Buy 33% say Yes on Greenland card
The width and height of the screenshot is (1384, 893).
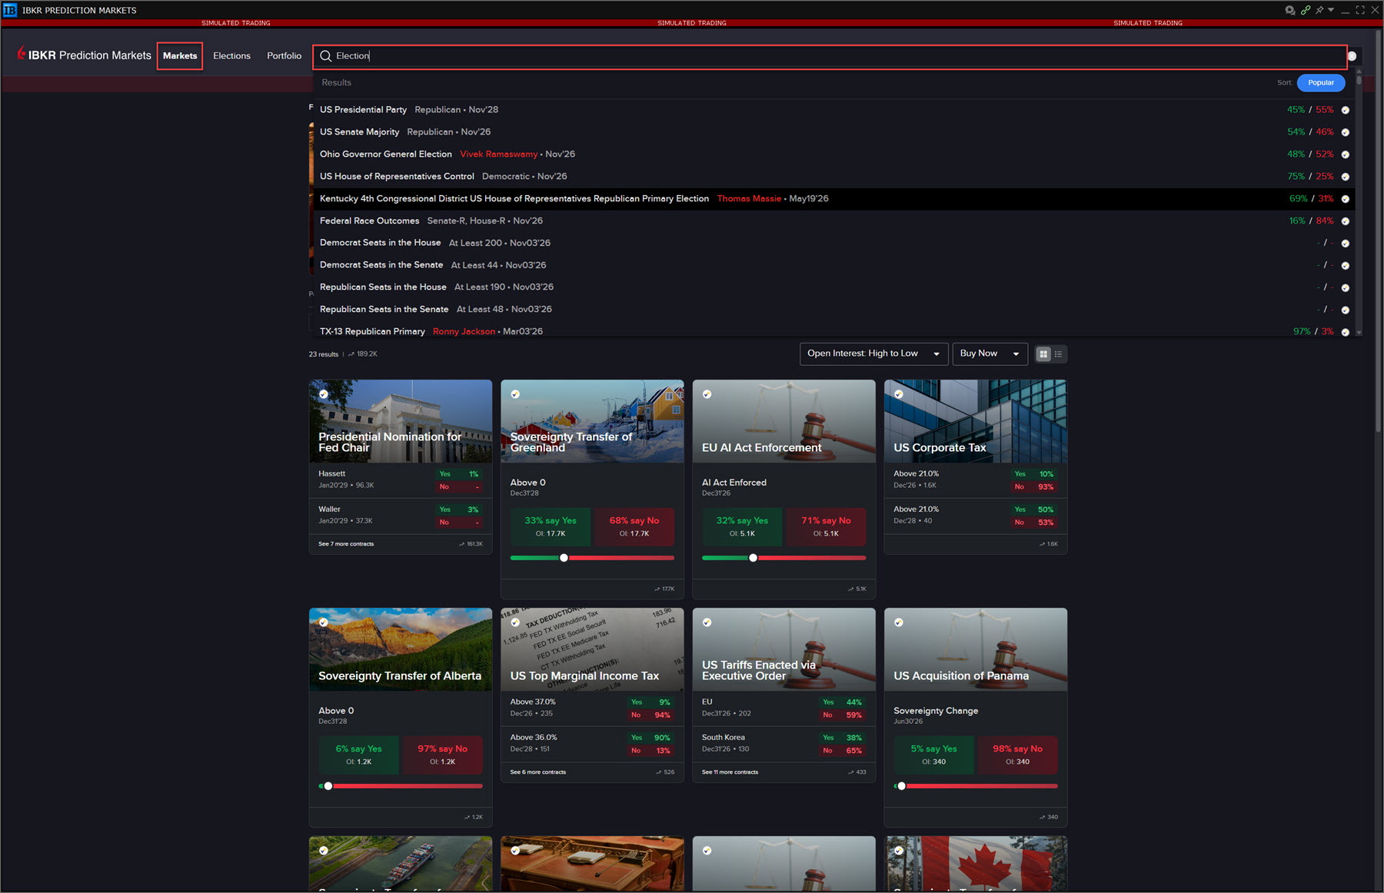point(551,526)
